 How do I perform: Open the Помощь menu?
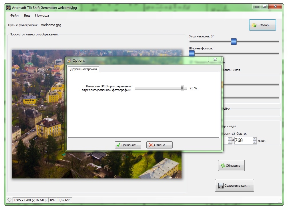tap(42, 15)
